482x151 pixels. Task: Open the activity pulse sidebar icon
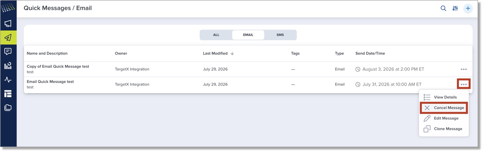(8, 80)
